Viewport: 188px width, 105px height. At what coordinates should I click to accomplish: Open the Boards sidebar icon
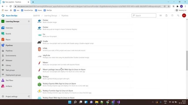click(3, 34)
